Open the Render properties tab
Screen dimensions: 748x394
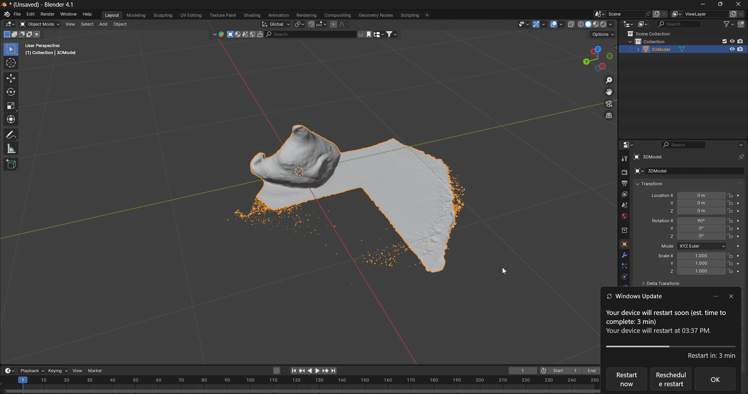click(625, 172)
